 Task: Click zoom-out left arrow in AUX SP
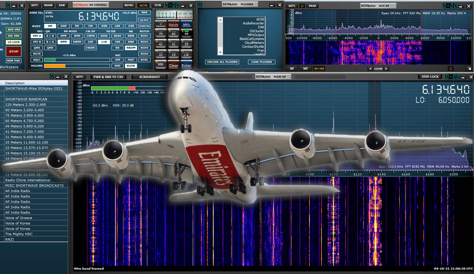pyautogui.click(x=370, y=68)
